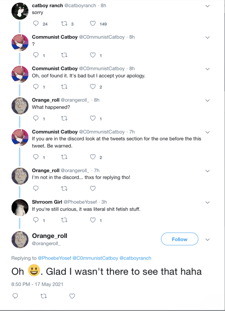Like Shrroom Girl's reply tweet

pyautogui.click(x=93, y=221)
